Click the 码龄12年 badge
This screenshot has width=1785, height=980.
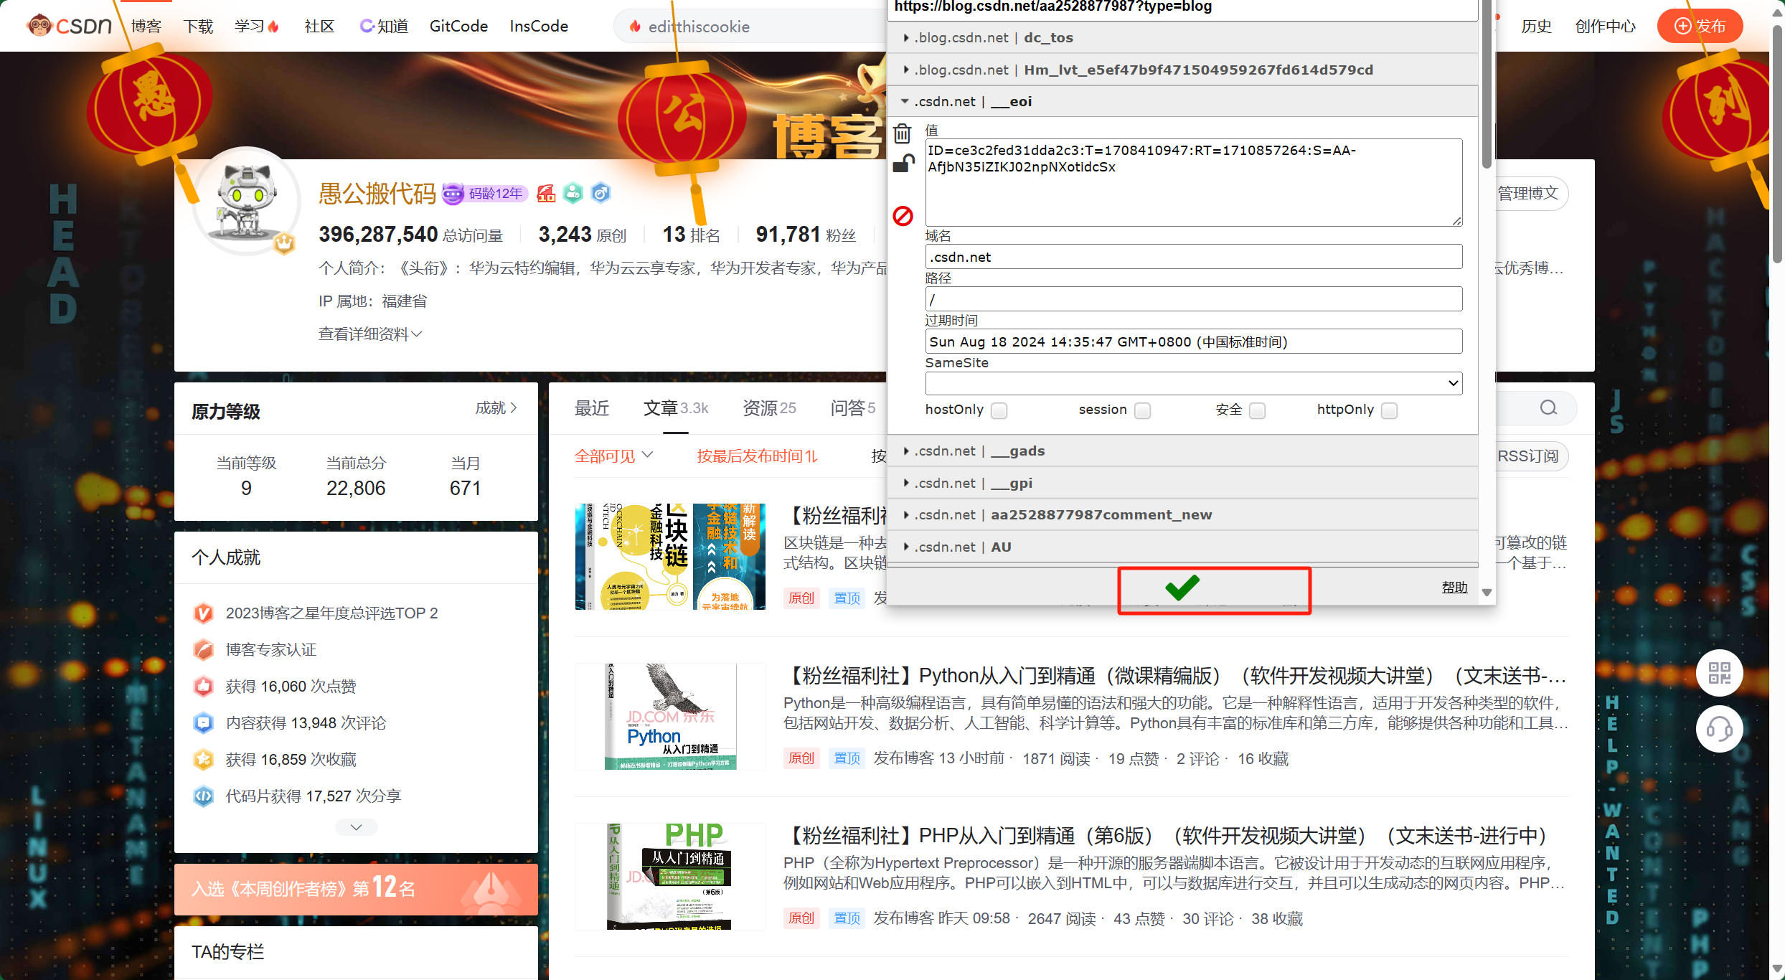[485, 193]
